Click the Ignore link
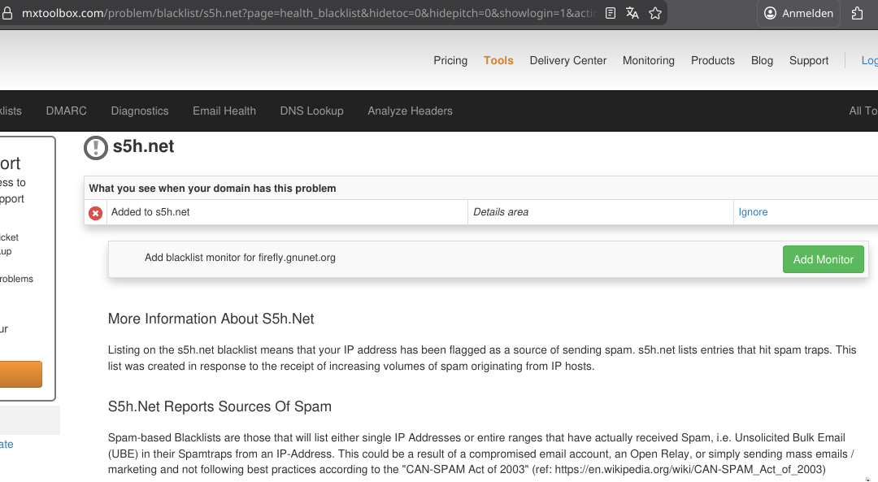878x482 pixels. (753, 212)
